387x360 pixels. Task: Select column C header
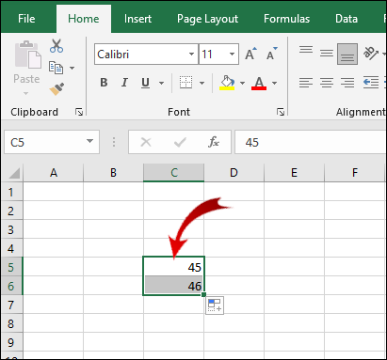pyautogui.click(x=173, y=173)
